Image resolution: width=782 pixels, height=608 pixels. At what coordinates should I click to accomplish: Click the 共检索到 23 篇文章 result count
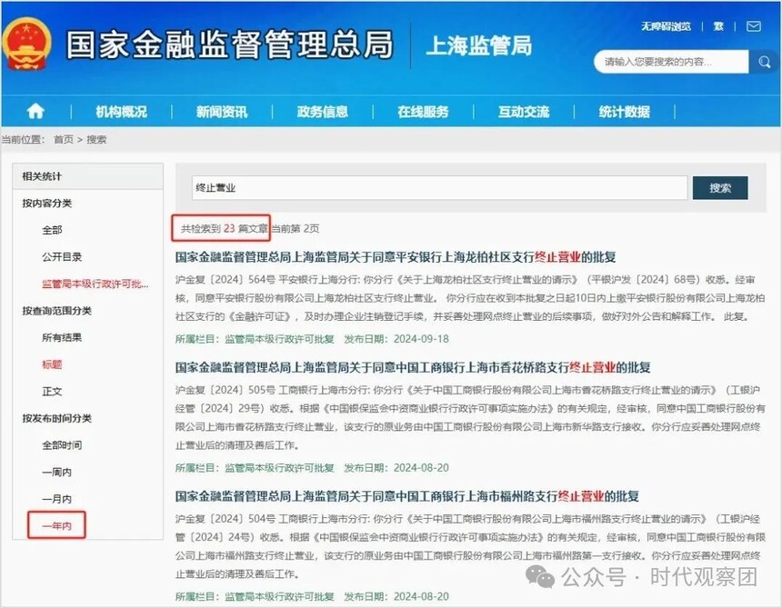[224, 229]
